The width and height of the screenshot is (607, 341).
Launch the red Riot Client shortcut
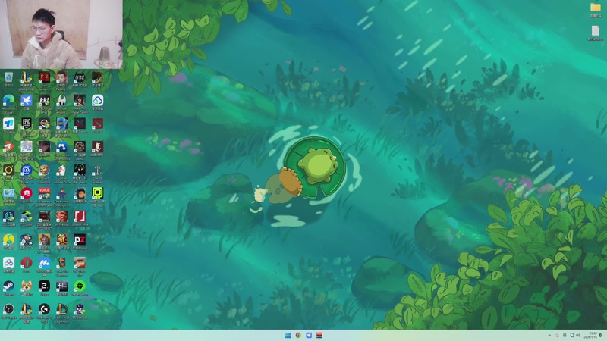(27, 194)
